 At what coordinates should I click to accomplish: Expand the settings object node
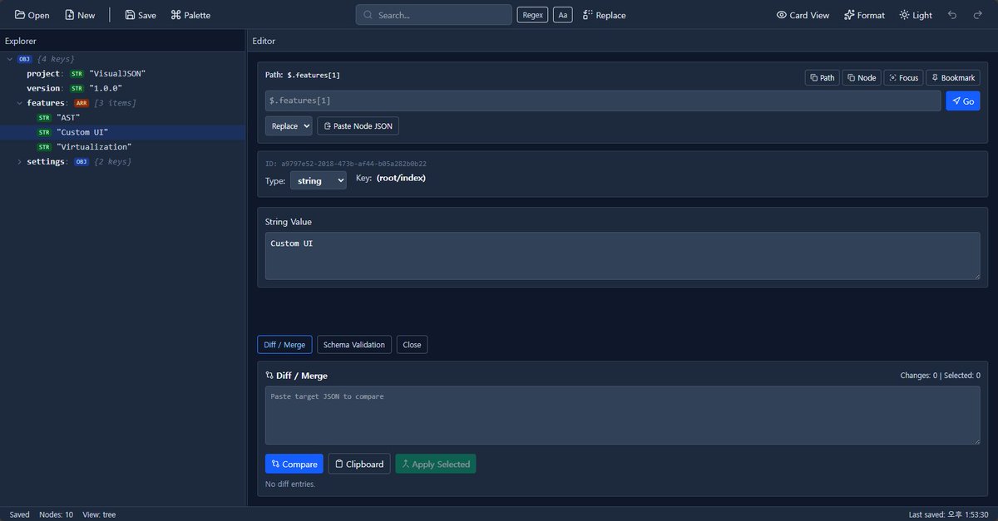pyautogui.click(x=20, y=161)
